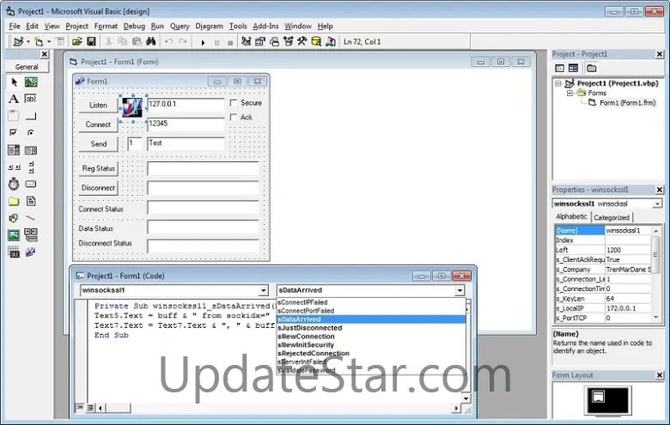Select the CheckBox control tool in toolbox
The height and width of the screenshot is (425, 670).
[x=14, y=133]
